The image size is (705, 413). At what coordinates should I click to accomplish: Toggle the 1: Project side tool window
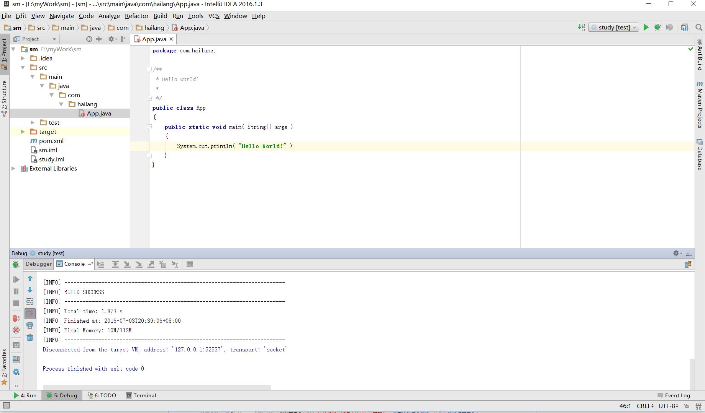pos(4,54)
